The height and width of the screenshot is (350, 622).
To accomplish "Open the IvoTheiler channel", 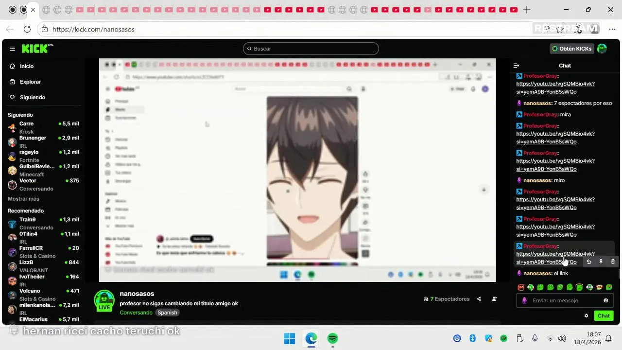I will coord(44,280).
